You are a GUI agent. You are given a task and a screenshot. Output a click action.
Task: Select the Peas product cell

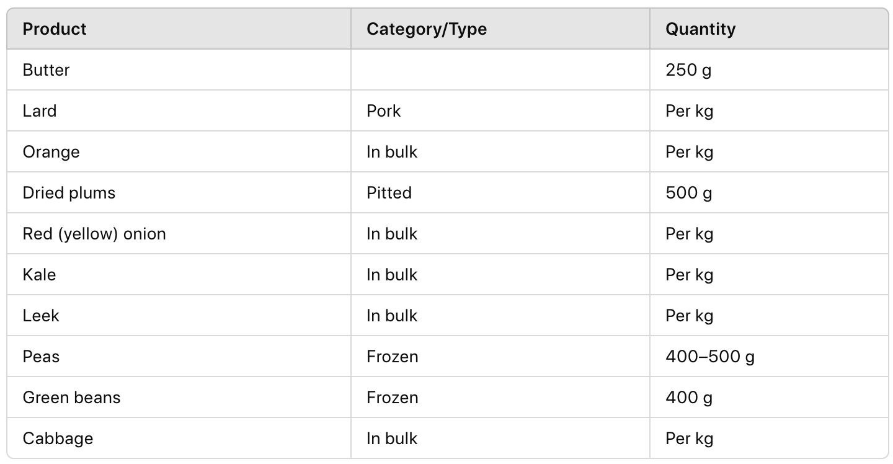[x=41, y=357]
